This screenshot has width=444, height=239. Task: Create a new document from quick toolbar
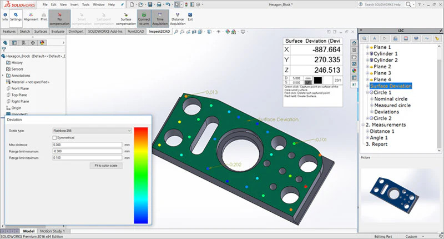coord(132,4)
